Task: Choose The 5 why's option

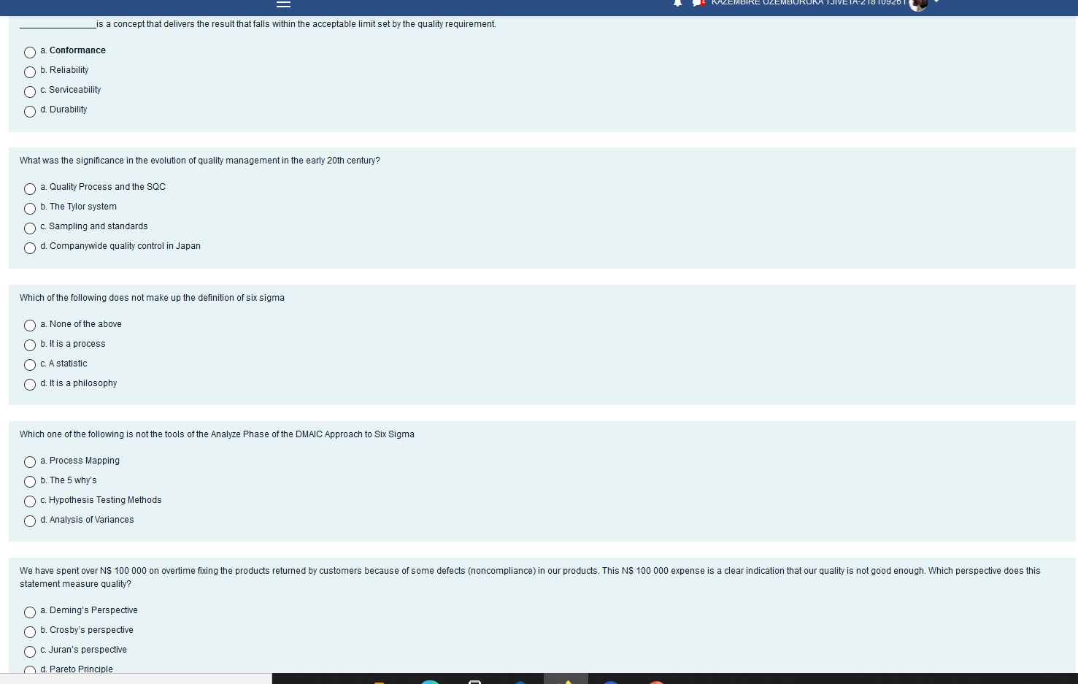Action: coord(30,482)
